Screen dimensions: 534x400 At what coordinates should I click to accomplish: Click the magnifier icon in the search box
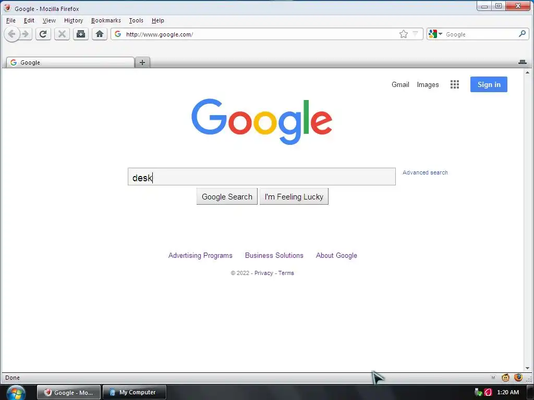pyautogui.click(x=522, y=34)
